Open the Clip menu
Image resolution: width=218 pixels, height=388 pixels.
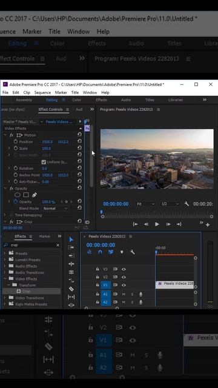27,93
